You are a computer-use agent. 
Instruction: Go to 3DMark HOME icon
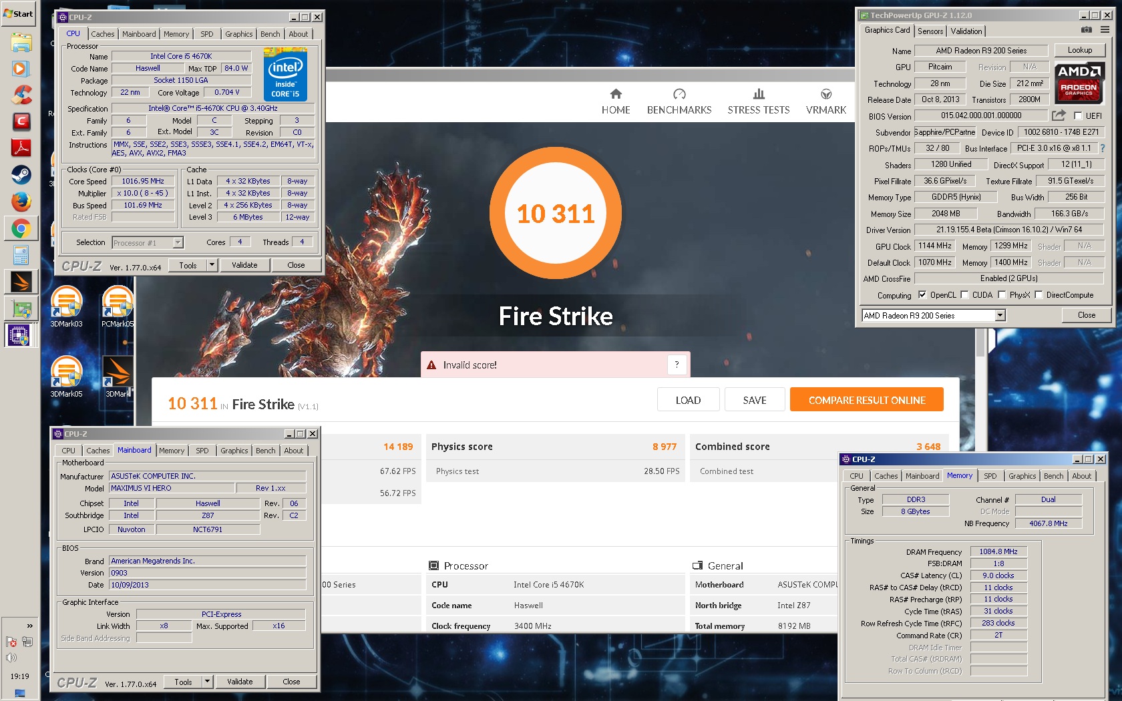pyautogui.click(x=616, y=101)
